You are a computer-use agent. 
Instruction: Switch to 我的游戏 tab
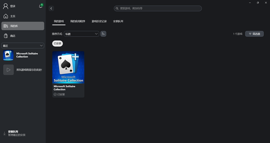(x=59, y=21)
